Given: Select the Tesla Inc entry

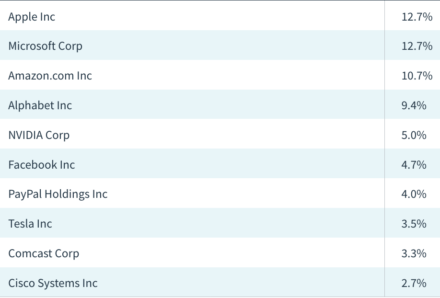Looking at the screenshot, I should click(x=30, y=224).
